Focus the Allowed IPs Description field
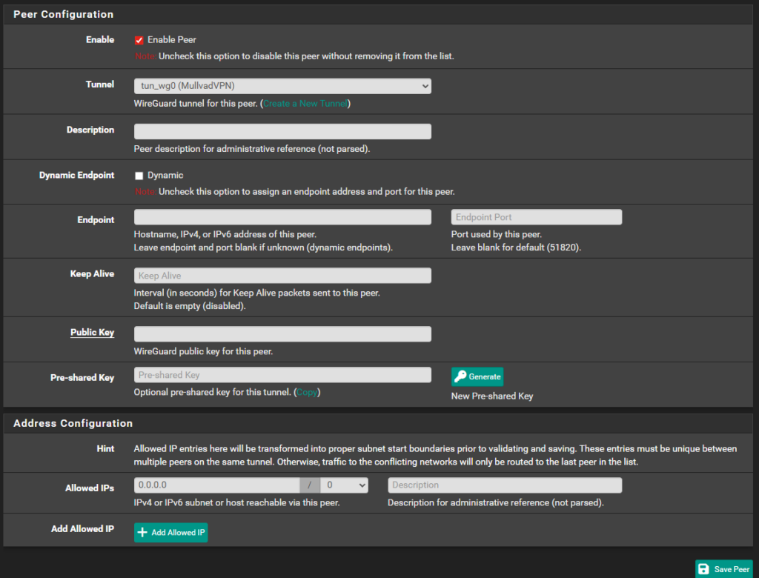Screen dimensions: 759x578 [504, 485]
